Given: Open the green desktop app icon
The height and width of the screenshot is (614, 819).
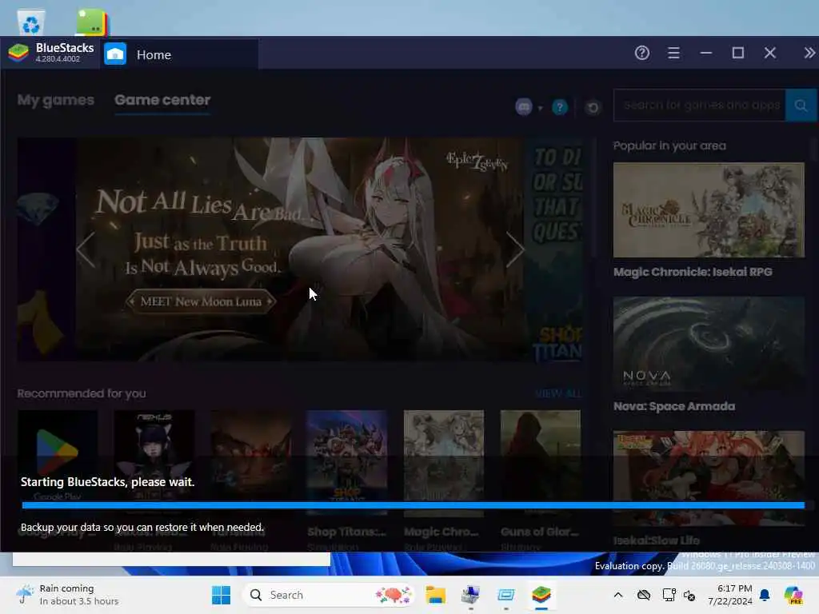Looking at the screenshot, I should coord(93,22).
